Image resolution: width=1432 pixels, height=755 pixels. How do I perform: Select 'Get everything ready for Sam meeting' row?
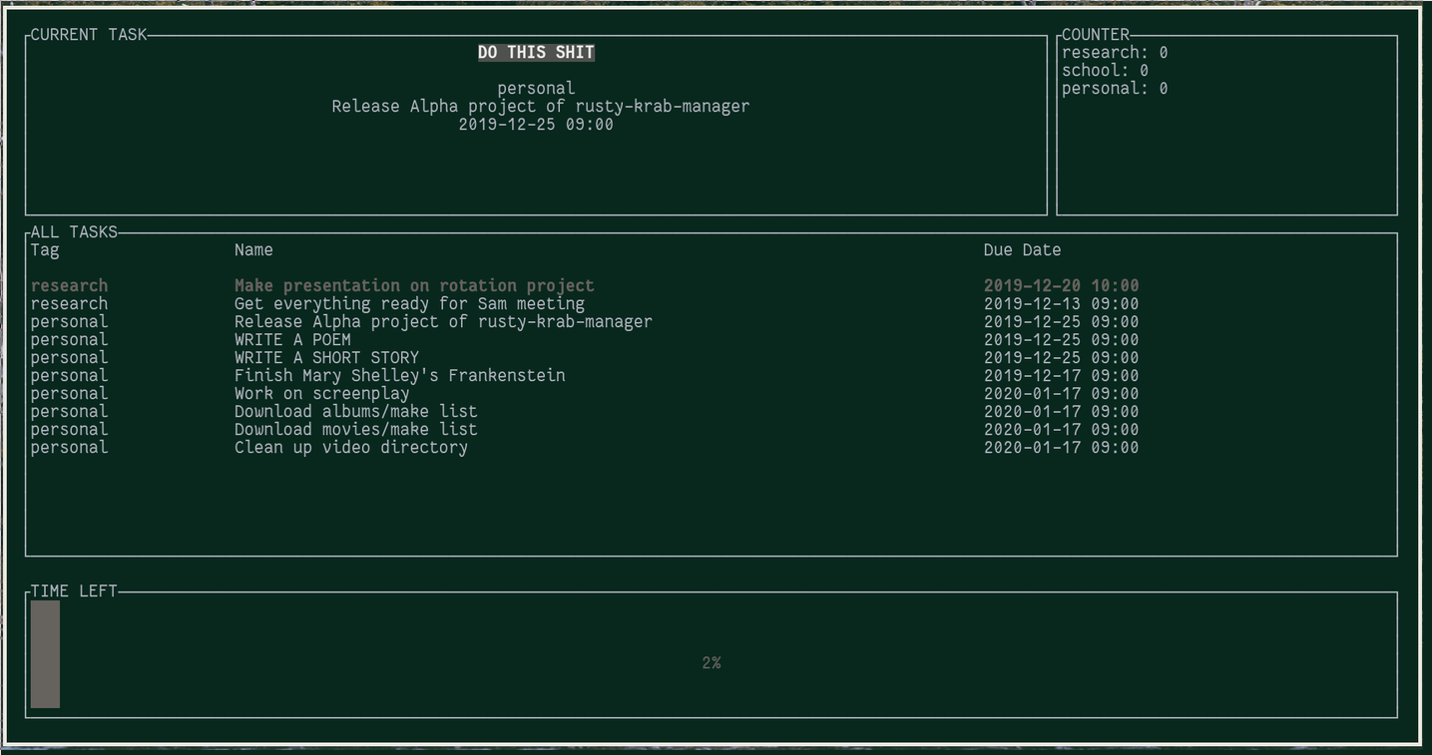pos(585,304)
